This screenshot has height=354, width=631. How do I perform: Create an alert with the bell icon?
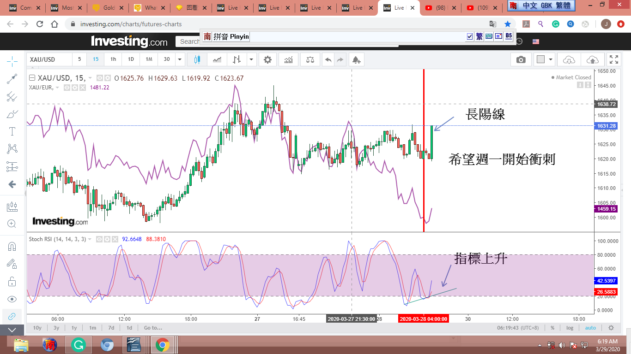pyautogui.click(x=356, y=59)
